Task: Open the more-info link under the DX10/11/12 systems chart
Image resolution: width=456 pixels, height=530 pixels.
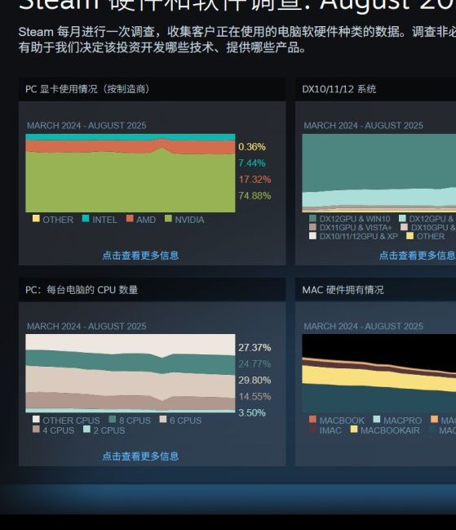Action: (418, 255)
